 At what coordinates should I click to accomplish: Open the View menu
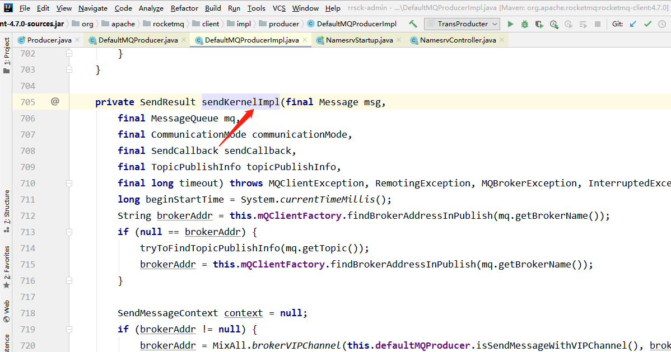[x=64, y=8]
